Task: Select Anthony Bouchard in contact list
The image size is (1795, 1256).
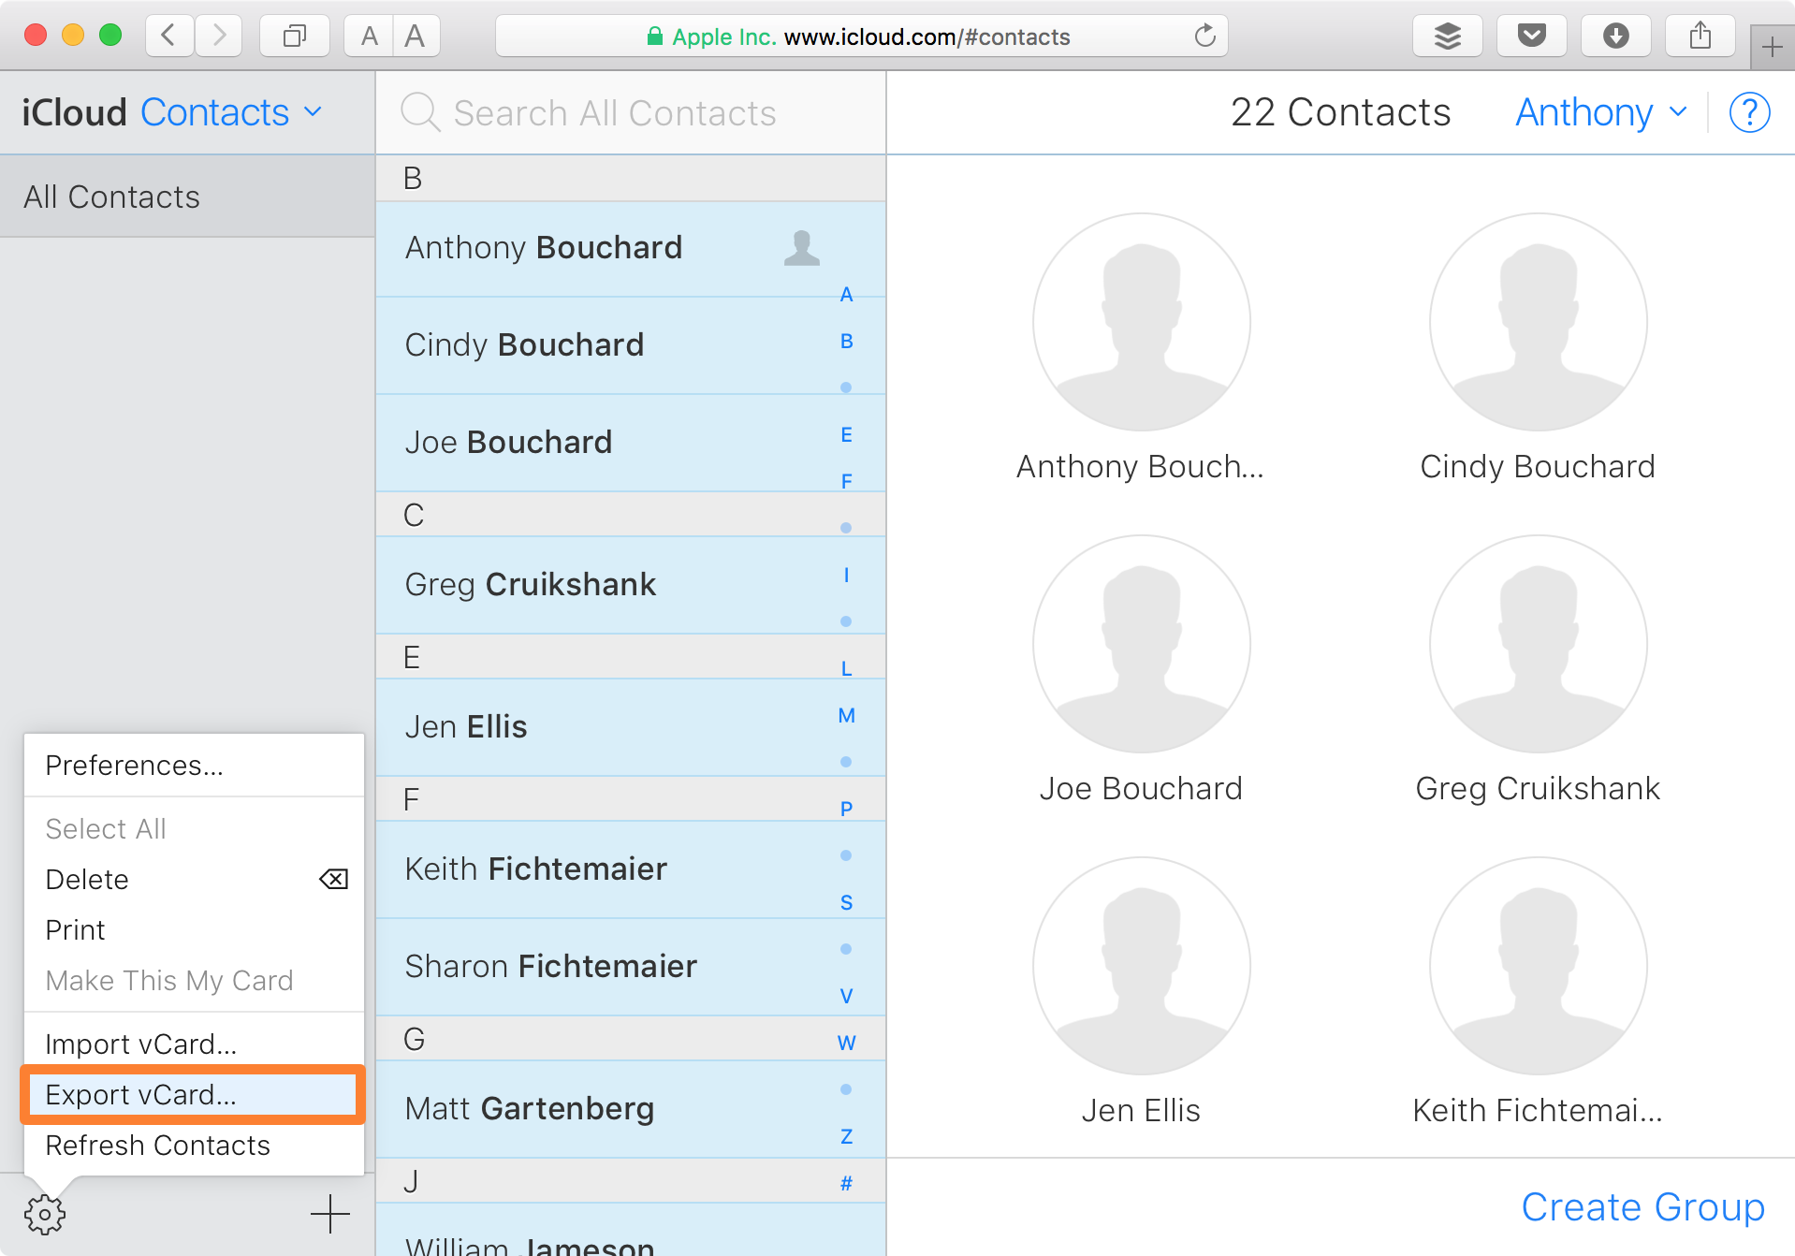Action: point(631,249)
